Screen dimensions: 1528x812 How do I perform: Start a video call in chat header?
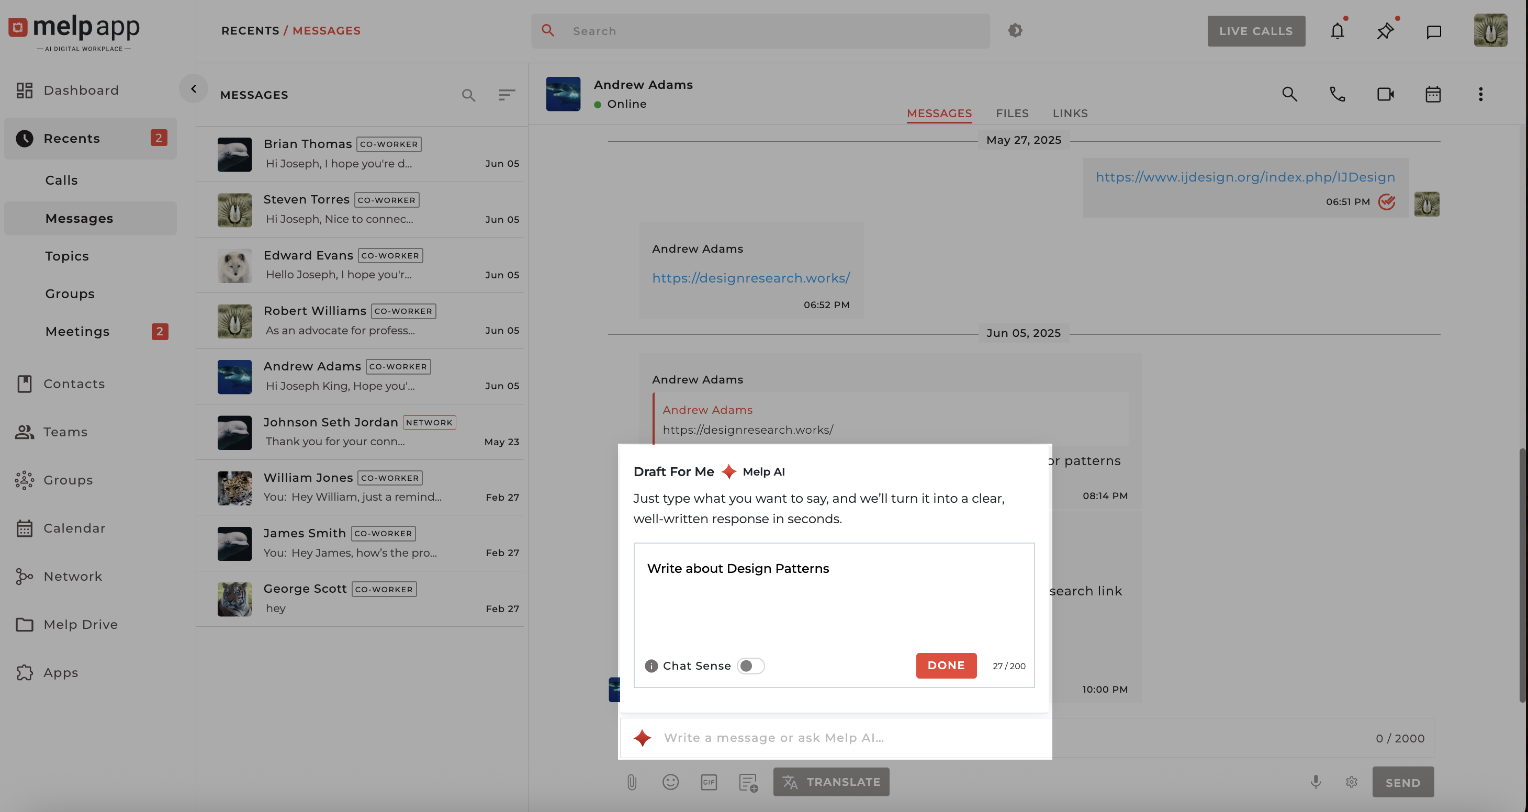(x=1385, y=94)
